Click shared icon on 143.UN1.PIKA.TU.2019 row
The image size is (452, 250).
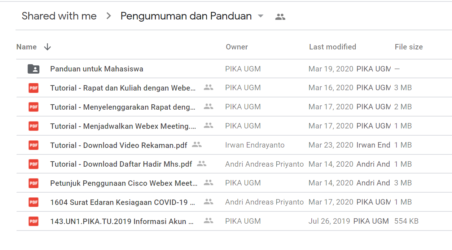coord(209,221)
